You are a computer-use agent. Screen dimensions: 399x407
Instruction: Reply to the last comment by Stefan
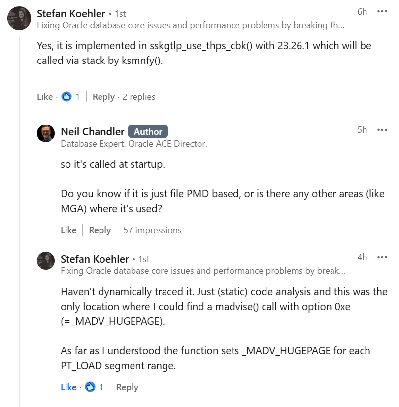click(x=127, y=387)
